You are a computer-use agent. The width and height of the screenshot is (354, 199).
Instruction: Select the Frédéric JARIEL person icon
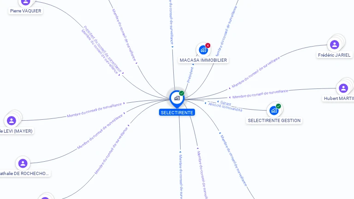pos(334,45)
